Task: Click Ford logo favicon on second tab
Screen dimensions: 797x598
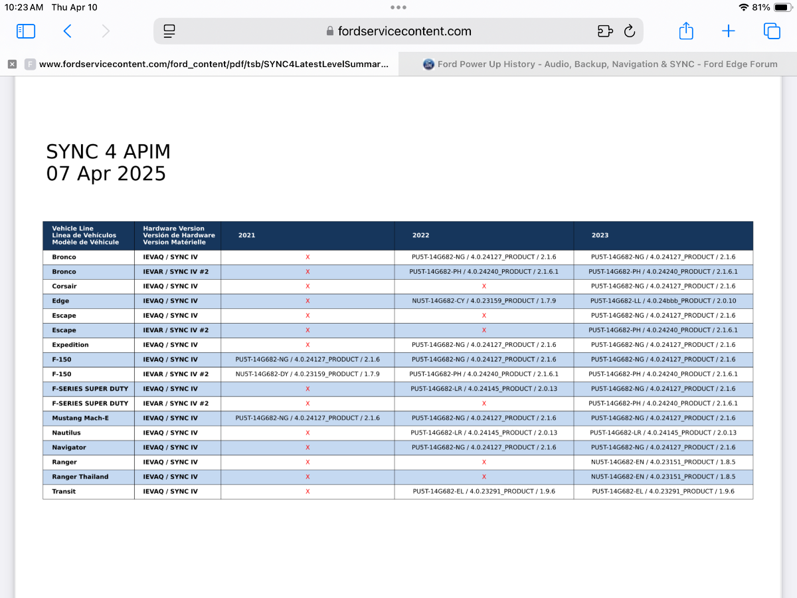Action: tap(428, 64)
